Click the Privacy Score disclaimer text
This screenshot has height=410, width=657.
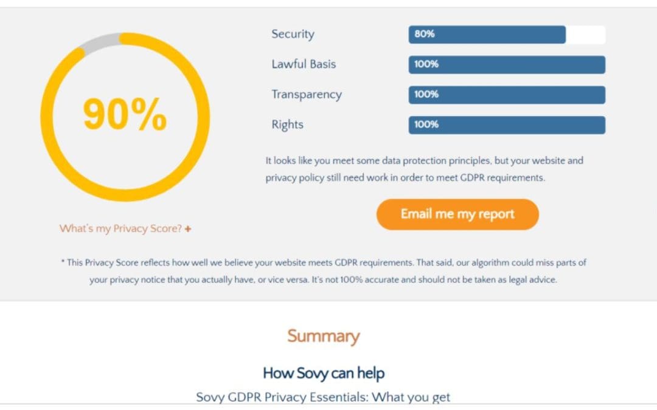point(323,271)
